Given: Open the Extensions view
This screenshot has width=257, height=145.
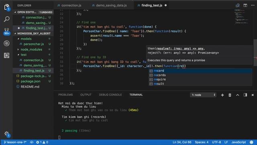Looking at the screenshot, I should click(x=6, y=56).
